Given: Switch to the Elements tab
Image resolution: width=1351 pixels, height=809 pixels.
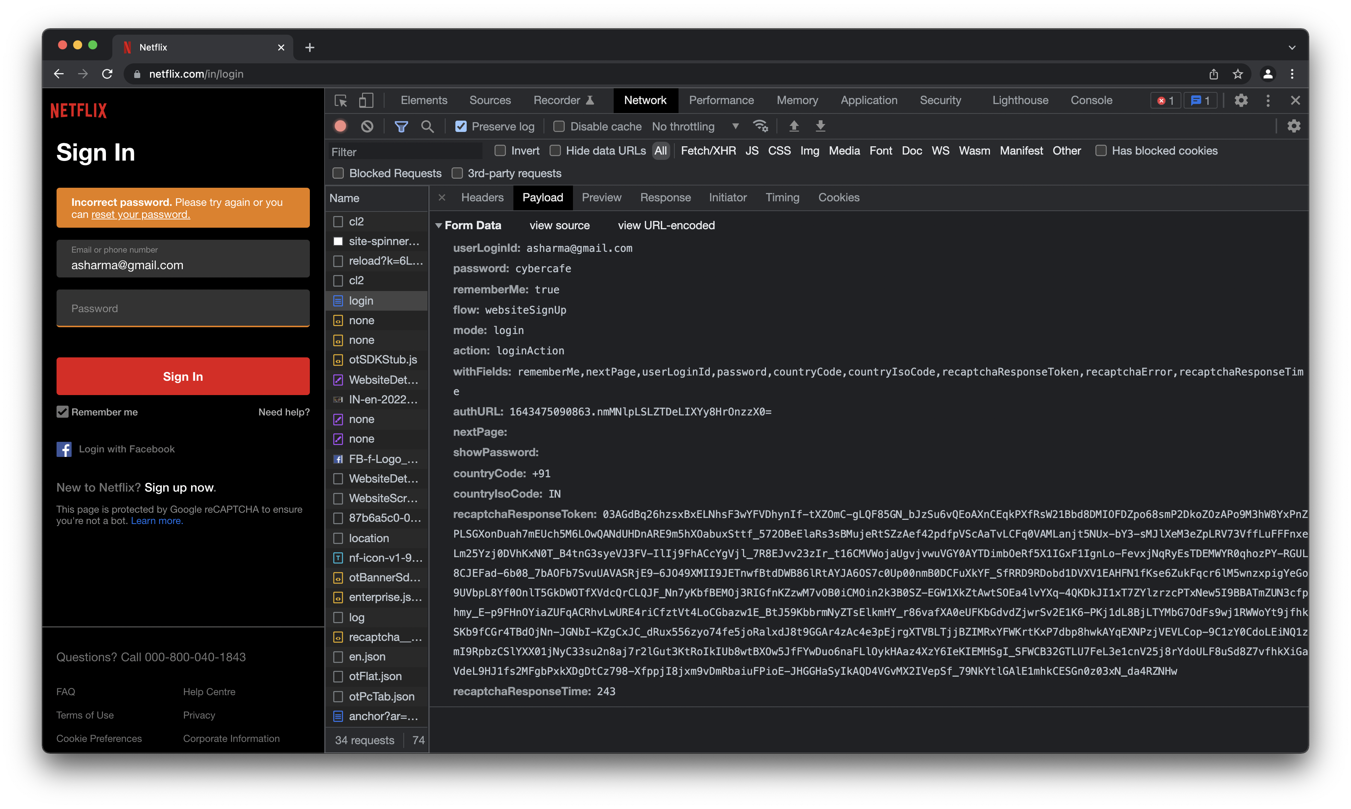Looking at the screenshot, I should point(423,100).
